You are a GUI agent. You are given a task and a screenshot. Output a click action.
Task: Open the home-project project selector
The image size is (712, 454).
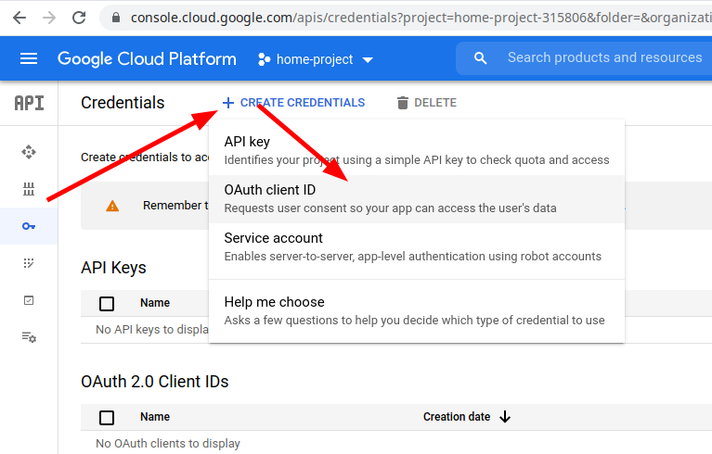[x=316, y=59]
